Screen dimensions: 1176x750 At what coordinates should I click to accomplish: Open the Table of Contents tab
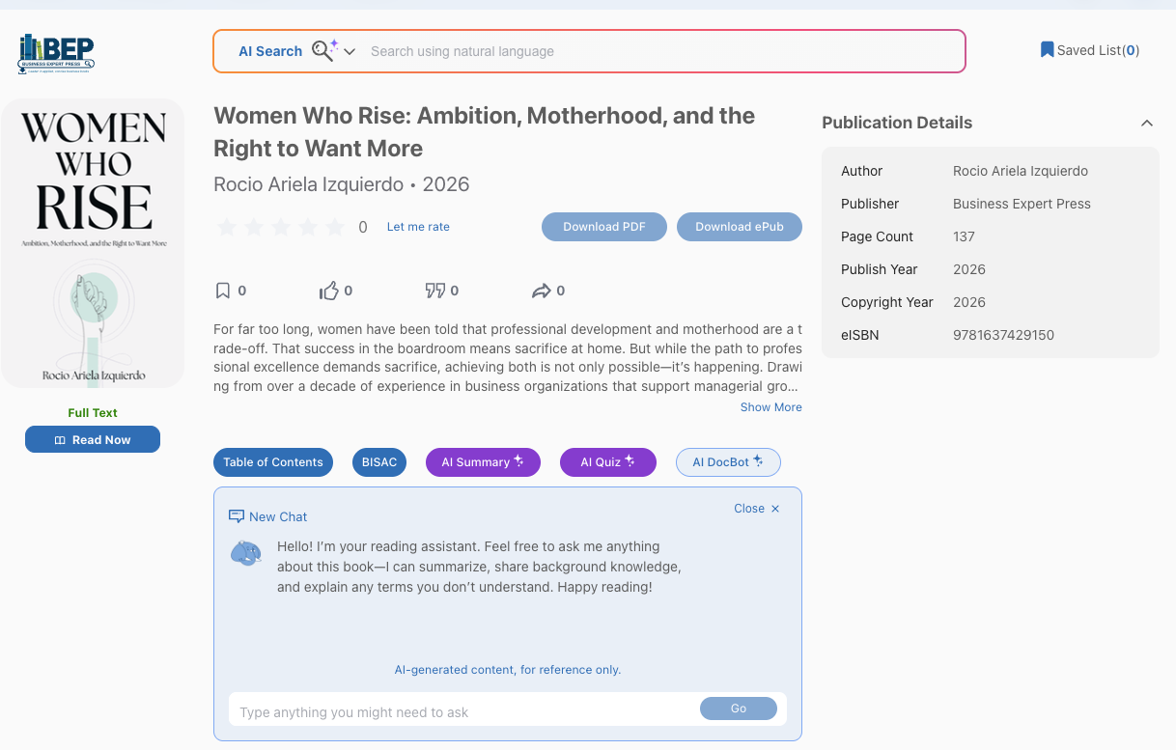(273, 462)
